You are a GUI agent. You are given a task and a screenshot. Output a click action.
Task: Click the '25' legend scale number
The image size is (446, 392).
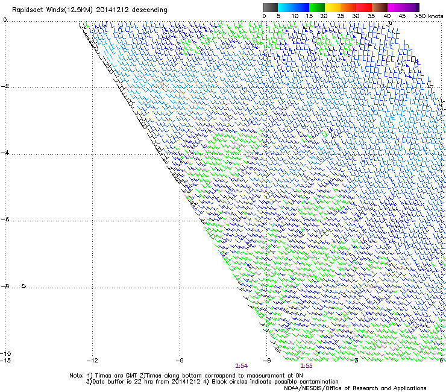tap(341, 16)
